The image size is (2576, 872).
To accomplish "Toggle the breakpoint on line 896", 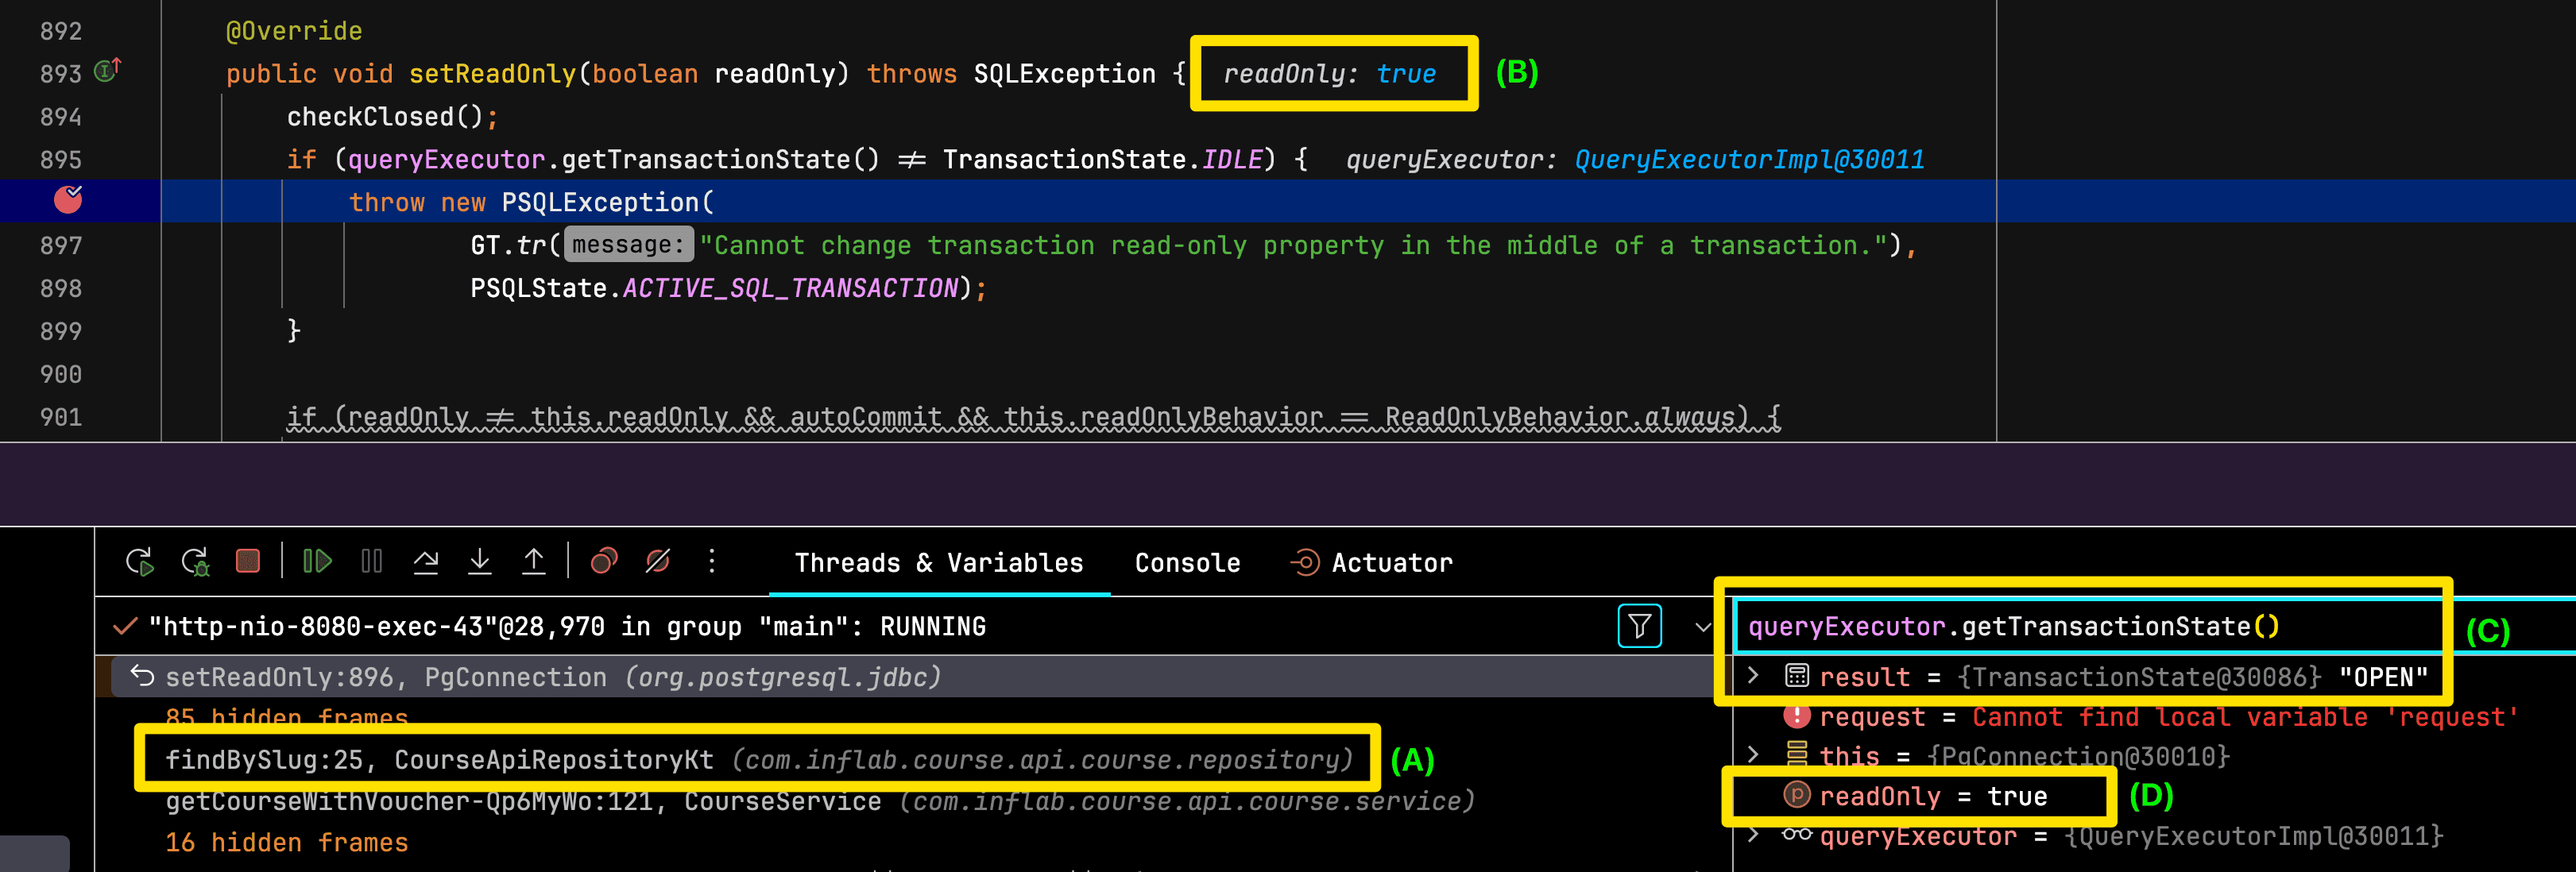I will click(x=68, y=201).
